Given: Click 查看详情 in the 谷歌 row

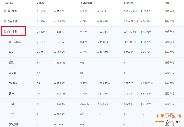Looking at the screenshot, I should pyautogui.click(x=169, y=63).
